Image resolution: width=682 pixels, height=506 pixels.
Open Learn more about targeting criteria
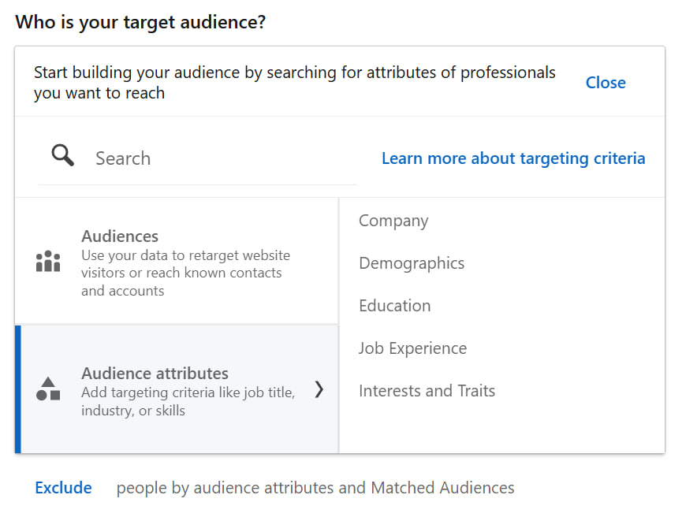click(513, 158)
